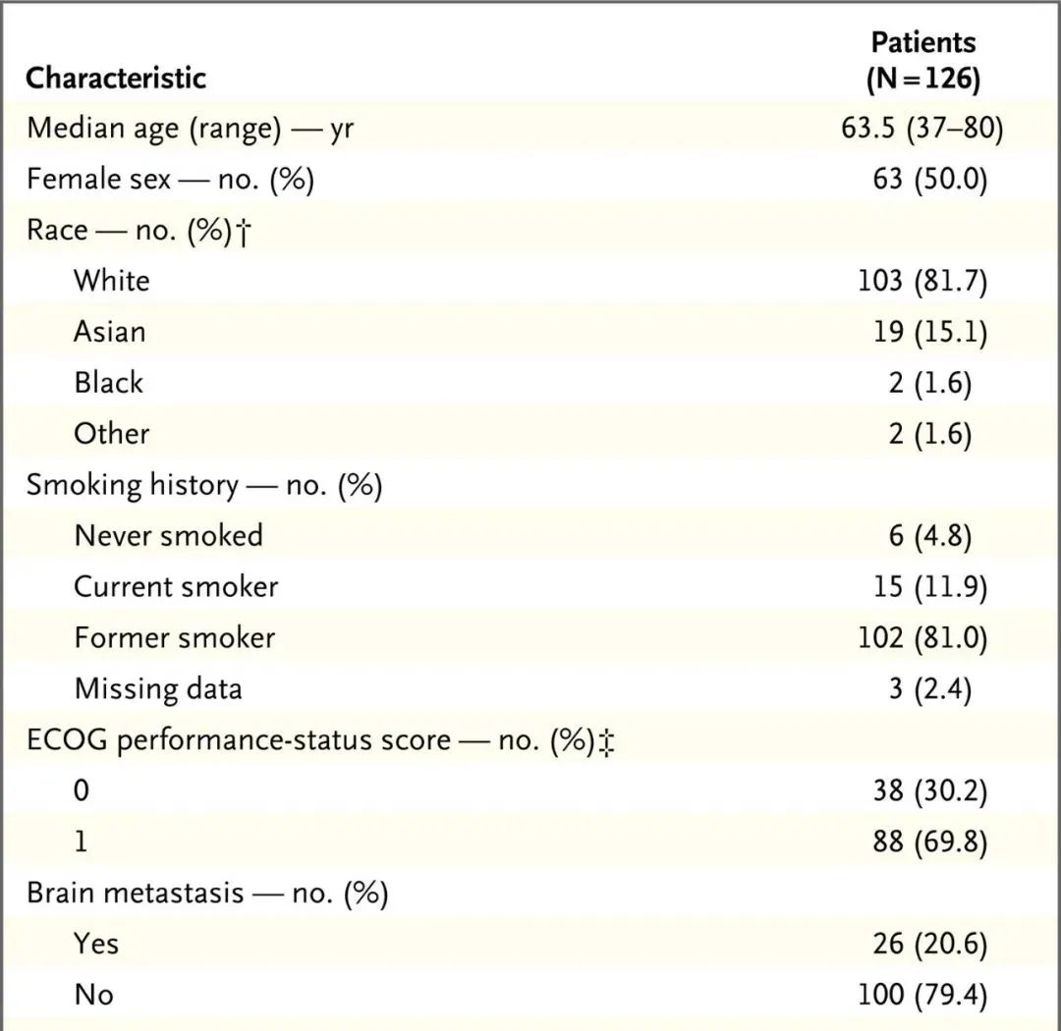Select the Female sex row label
Viewport: 1061px width, 1031px height.
tap(171, 180)
